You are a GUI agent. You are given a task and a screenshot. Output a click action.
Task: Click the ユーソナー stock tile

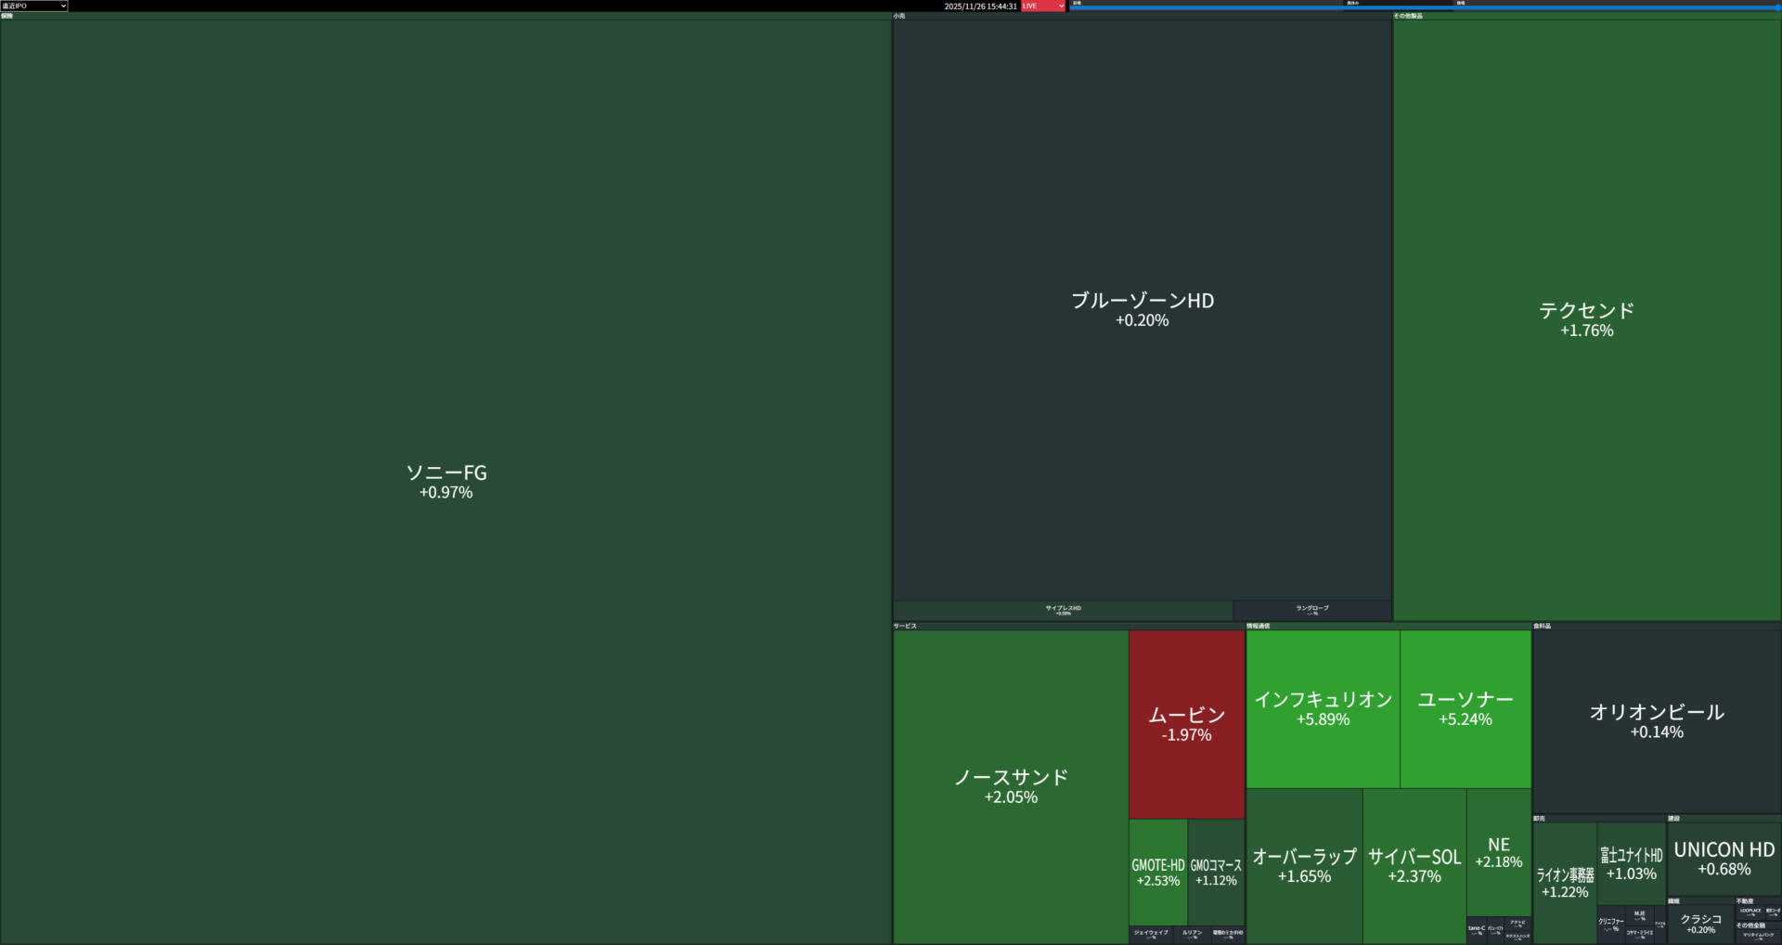tap(1465, 708)
